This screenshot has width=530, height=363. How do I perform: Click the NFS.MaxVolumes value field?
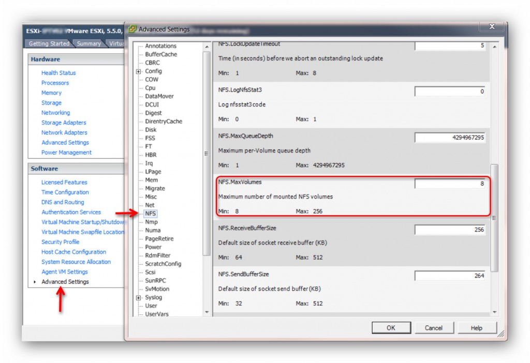450,184
